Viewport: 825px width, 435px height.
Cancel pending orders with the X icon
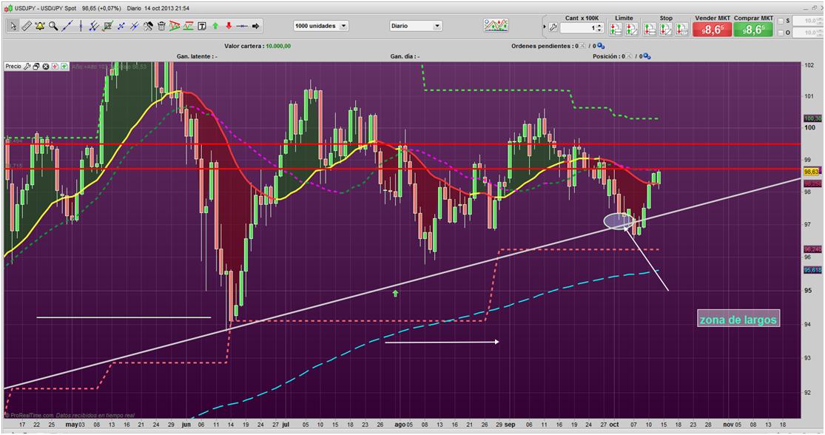[x=582, y=46]
